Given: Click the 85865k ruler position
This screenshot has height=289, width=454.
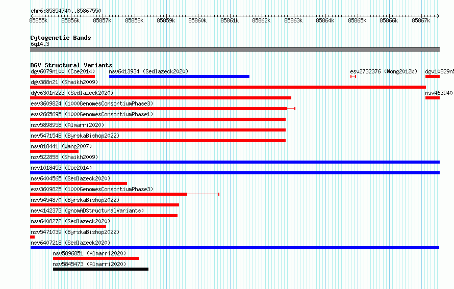Looking at the screenshot, I should pyautogui.click(x=357, y=20).
